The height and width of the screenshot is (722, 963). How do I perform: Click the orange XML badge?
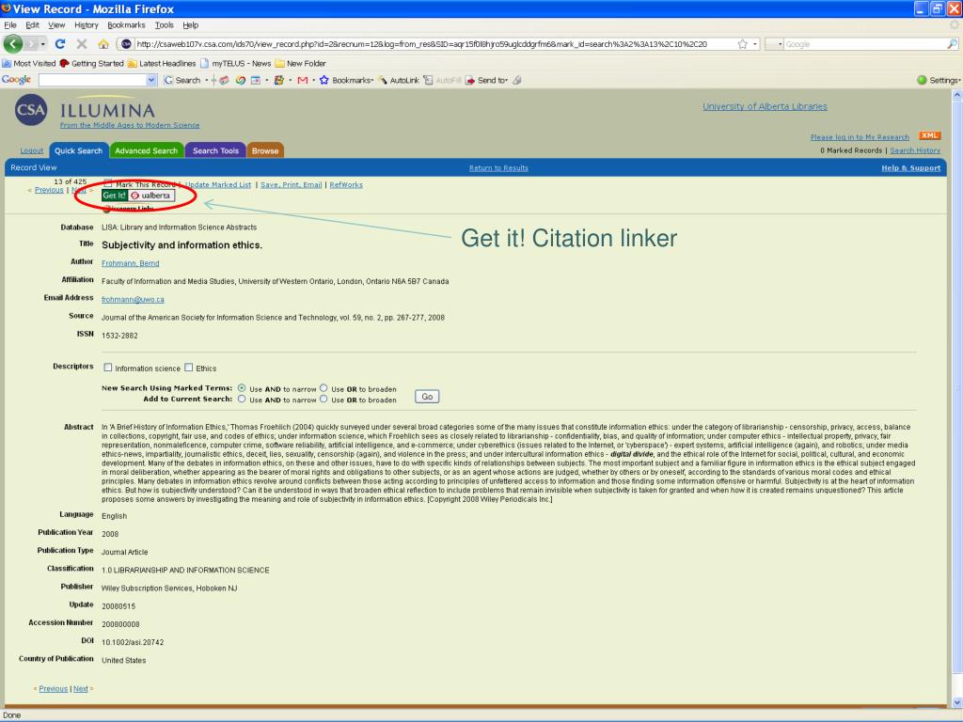(x=929, y=135)
